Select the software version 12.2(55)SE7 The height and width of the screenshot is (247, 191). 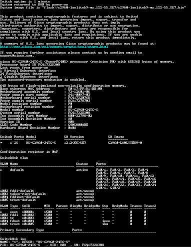click(75, 143)
